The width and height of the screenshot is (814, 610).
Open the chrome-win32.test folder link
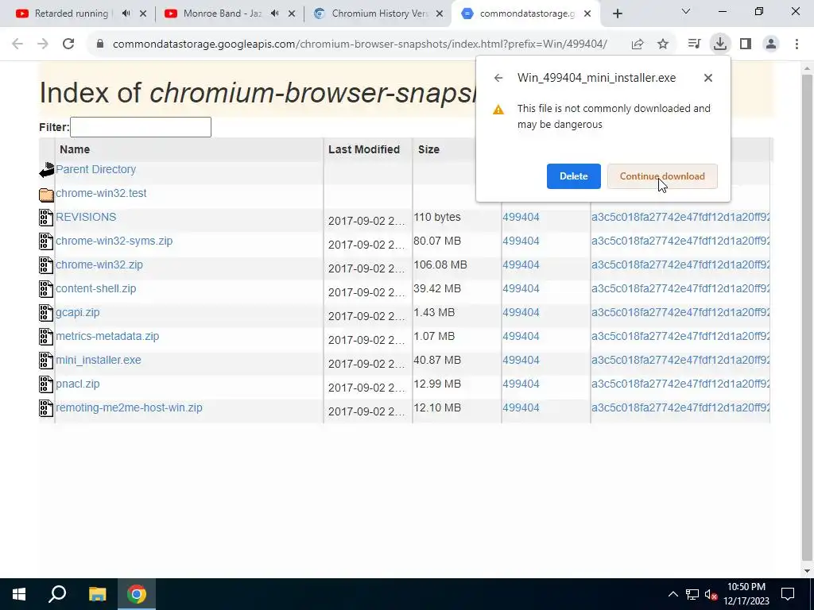click(x=101, y=194)
